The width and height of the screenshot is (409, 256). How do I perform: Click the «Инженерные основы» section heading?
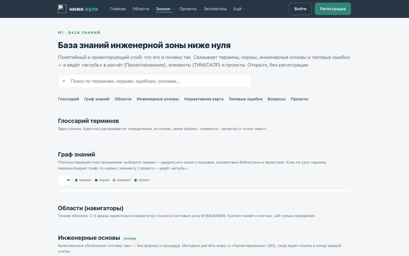[89, 238]
